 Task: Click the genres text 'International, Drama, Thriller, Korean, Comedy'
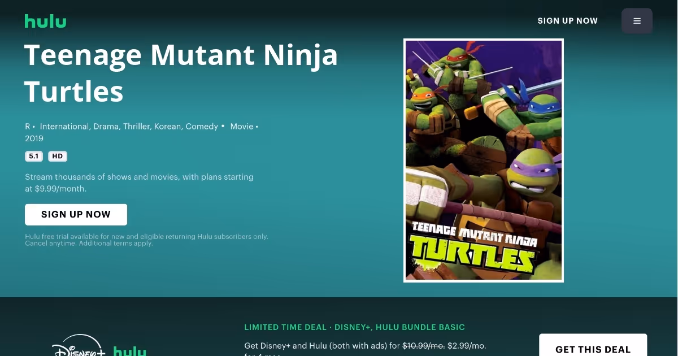[x=129, y=127]
